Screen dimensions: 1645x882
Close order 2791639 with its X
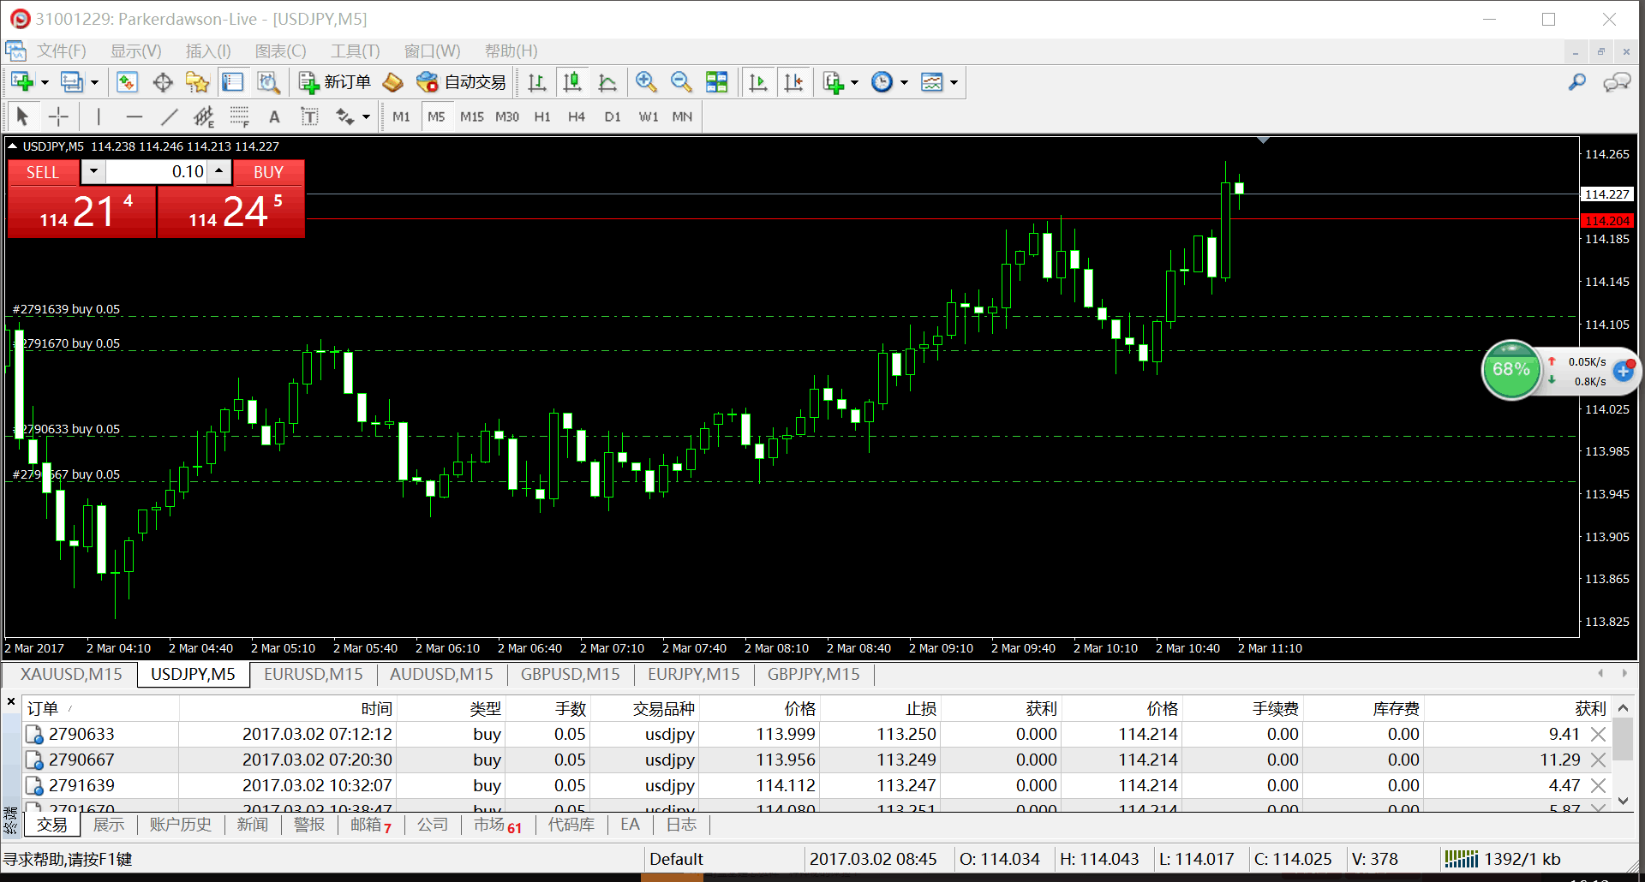[1598, 786]
